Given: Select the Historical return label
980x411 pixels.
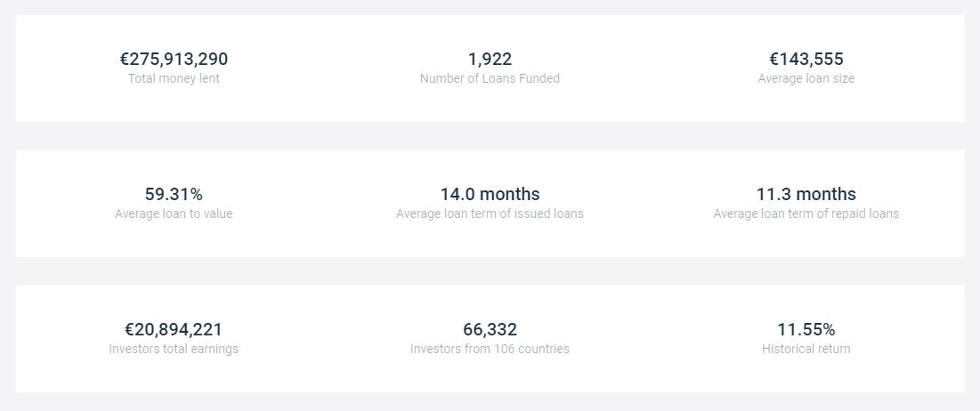Looking at the screenshot, I should (806, 349).
